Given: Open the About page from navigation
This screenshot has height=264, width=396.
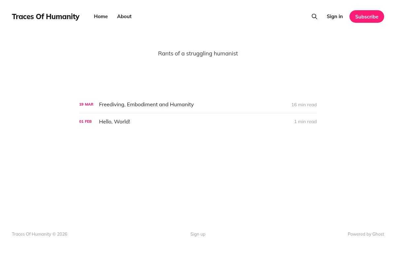Looking at the screenshot, I should (124, 16).
